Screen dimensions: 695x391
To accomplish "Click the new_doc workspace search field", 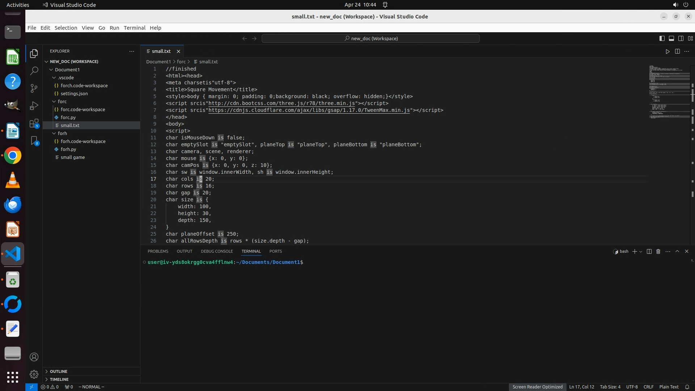I will pos(371,38).
